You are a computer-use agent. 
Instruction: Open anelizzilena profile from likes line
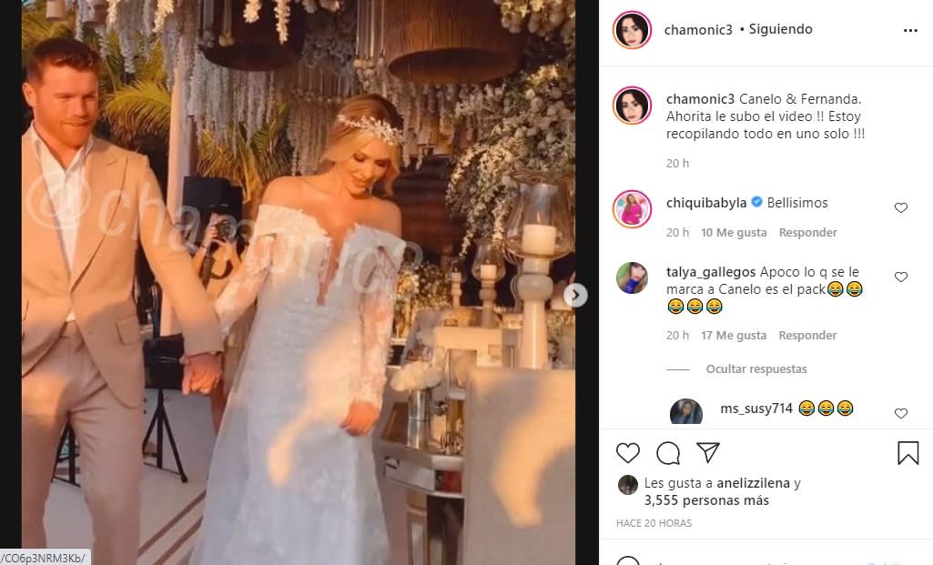tap(754, 483)
